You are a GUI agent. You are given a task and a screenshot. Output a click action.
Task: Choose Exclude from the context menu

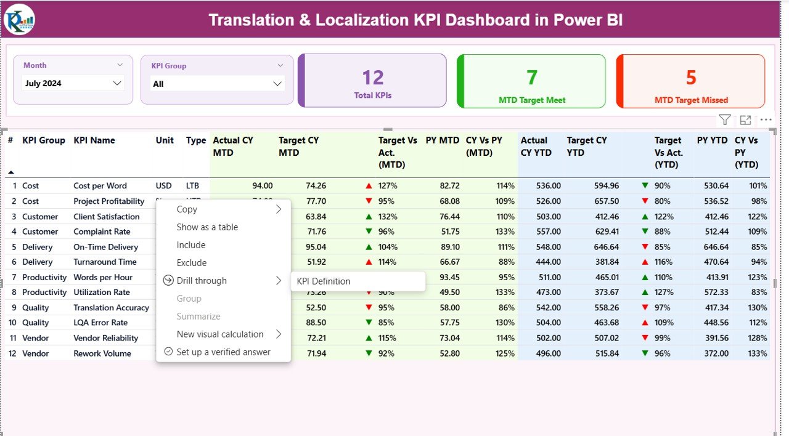click(x=192, y=263)
